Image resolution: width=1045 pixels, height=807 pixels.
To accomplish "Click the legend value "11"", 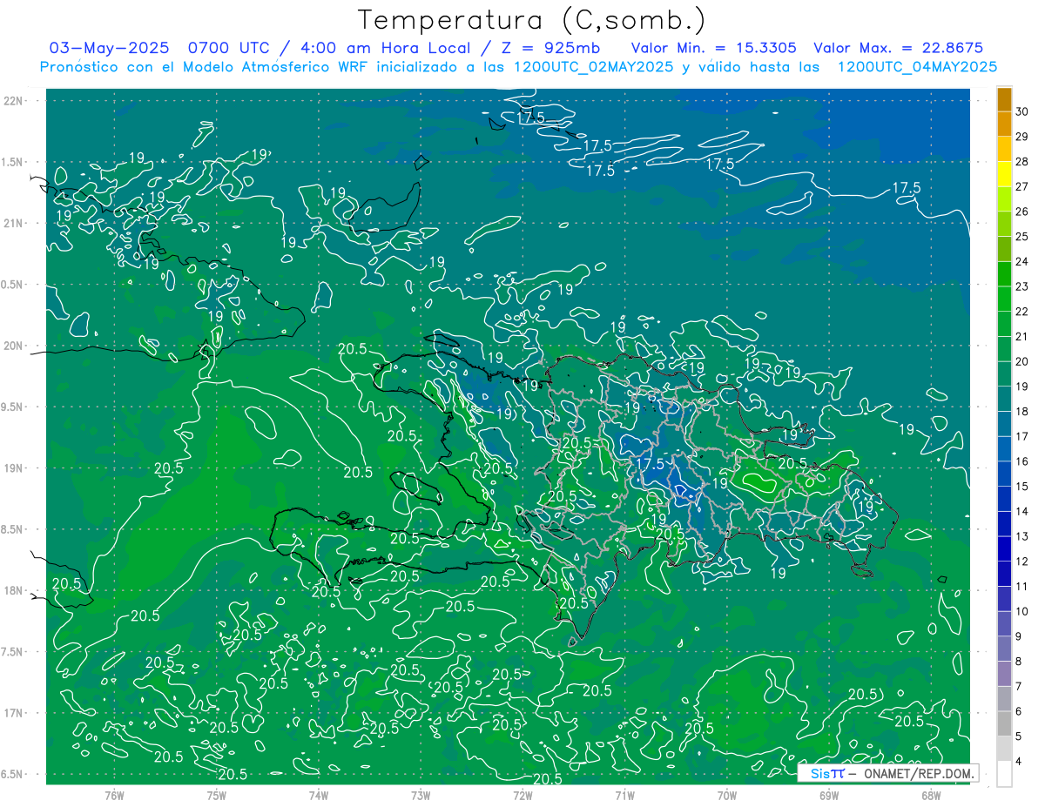I will click(x=1022, y=587).
